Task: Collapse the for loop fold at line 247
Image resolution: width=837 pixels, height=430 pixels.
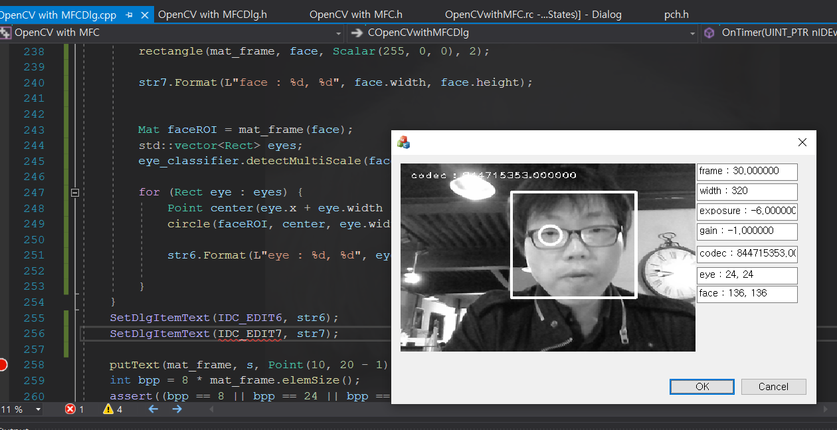Action: [74, 192]
